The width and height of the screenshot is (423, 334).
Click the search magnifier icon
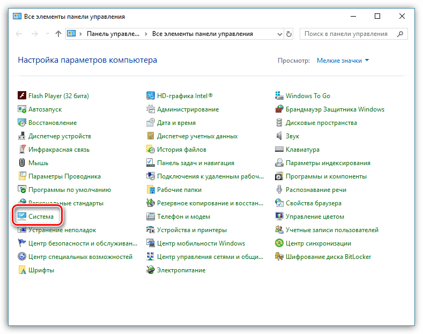click(x=400, y=34)
